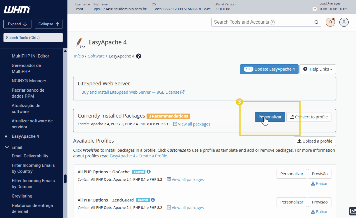Click the 130 updates badge
356x218 pixels.
click(248, 69)
